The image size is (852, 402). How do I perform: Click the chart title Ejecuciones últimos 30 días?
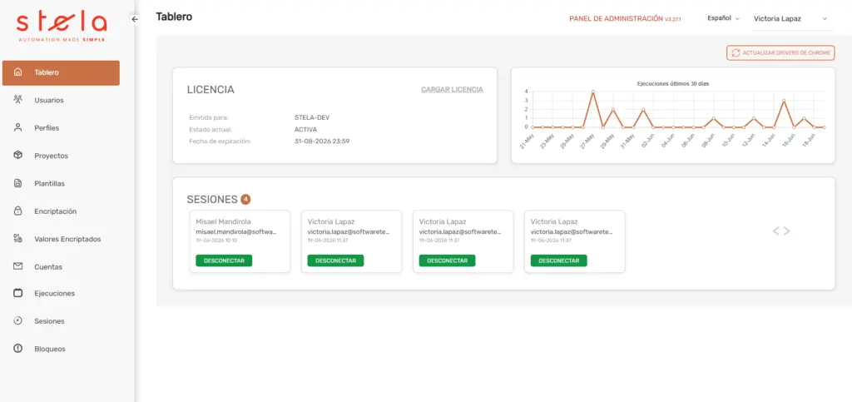tap(672, 84)
